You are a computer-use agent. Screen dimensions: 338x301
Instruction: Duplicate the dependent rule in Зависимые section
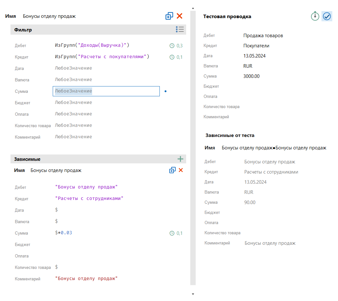(172, 170)
